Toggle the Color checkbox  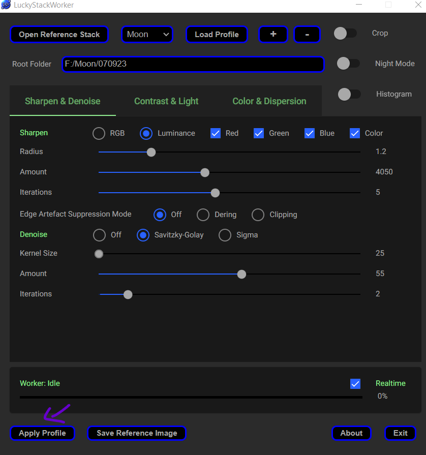click(x=355, y=133)
